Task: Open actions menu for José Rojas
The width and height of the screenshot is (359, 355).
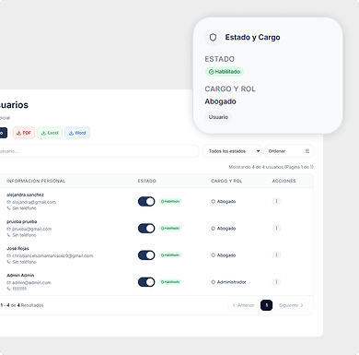Action: [x=276, y=254]
